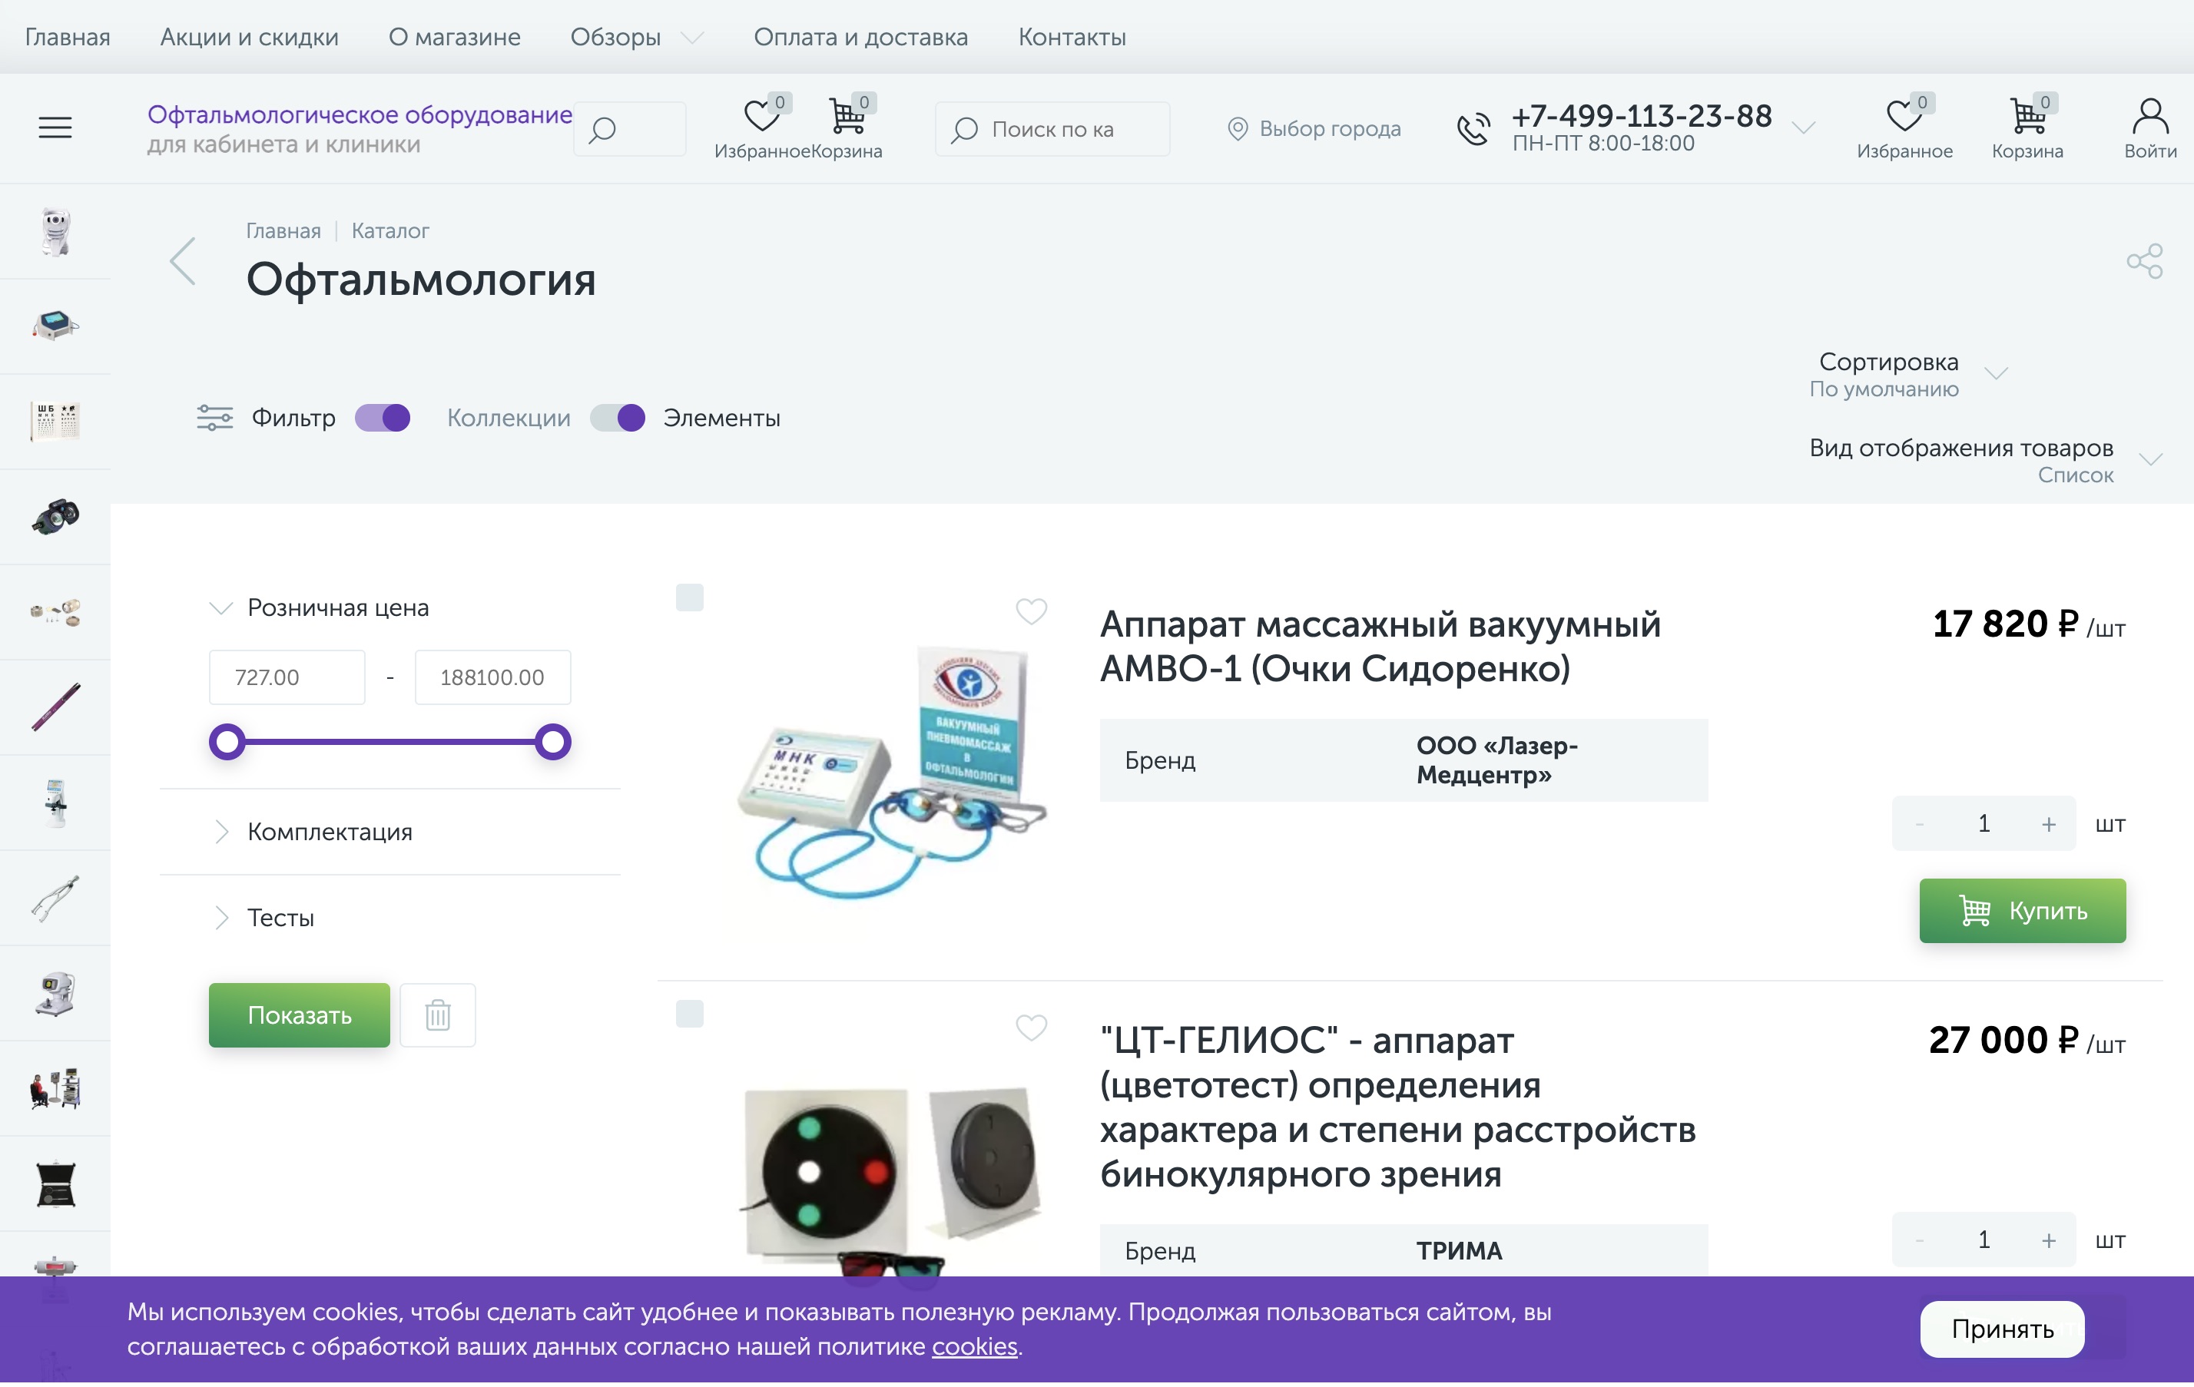The height and width of the screenshot is (1387, 2194).
Task: Click Главная breadcrumb link
Action: pos(283,231)
